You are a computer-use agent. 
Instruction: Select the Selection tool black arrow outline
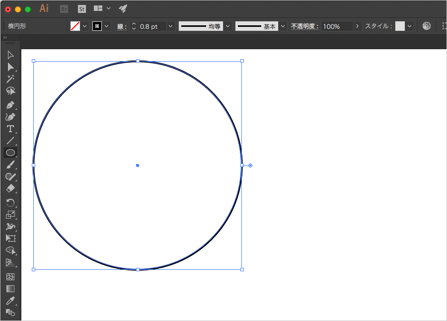(10, 55)
